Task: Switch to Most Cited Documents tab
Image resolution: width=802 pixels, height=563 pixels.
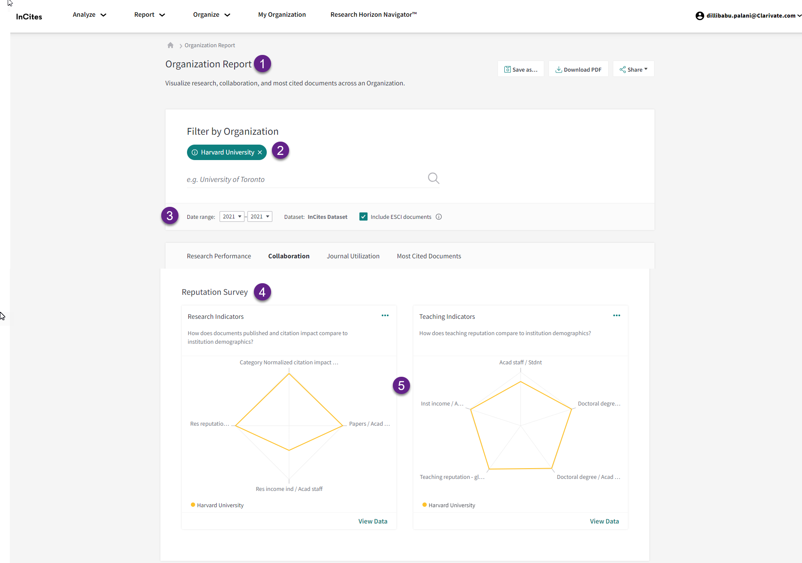Action: pos(429,256)
